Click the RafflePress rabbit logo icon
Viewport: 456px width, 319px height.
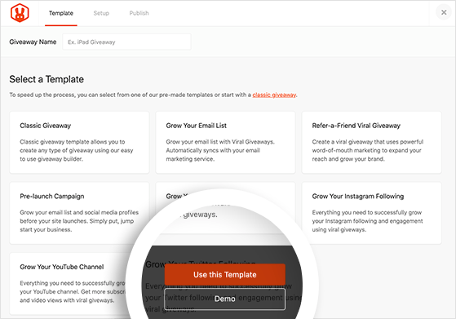coord(20,13)
